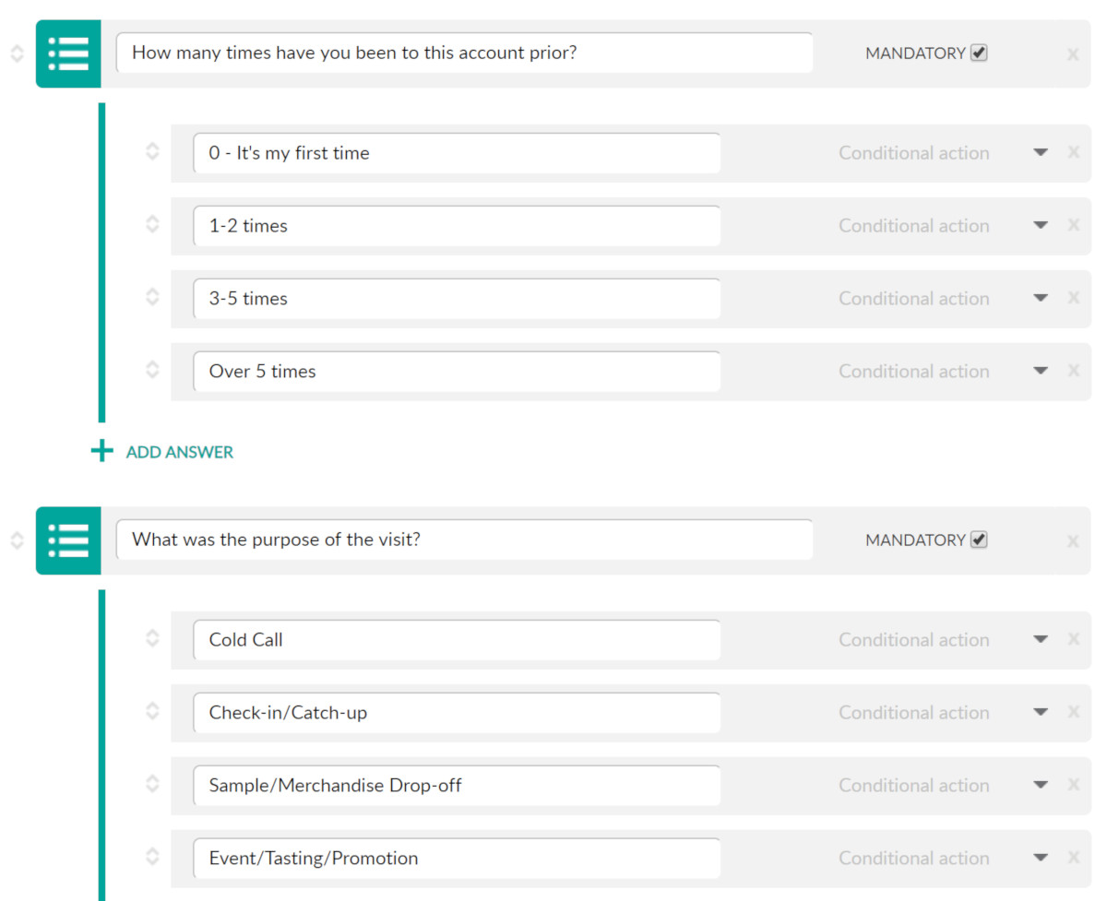
Task: Open the Conditional action dropdown for 'Over 5 times'
Action: (1041, 371)
